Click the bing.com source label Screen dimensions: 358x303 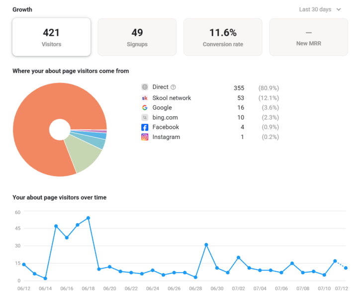coord(165,117)
